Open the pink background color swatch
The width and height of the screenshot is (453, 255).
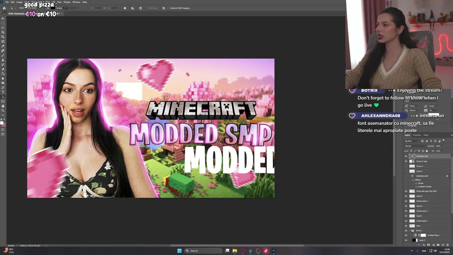point(4,125)
